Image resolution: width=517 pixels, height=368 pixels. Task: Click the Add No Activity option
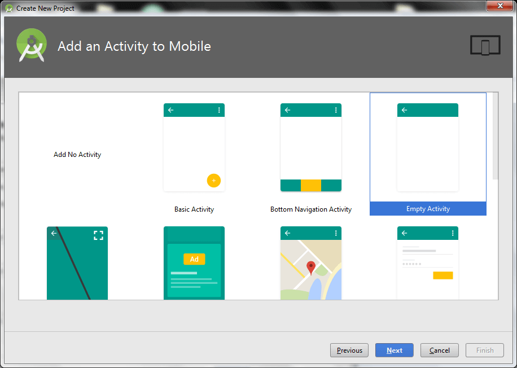pos(77,155)
